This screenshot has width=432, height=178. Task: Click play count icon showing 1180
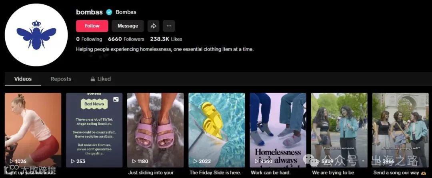(134, 161)
